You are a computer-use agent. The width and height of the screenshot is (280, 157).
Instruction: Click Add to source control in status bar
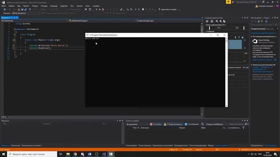(259, 150)
